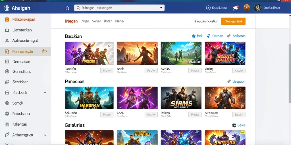
Task: Expand the Kasbenk sidebar chevron
Action: pos(45,93)
